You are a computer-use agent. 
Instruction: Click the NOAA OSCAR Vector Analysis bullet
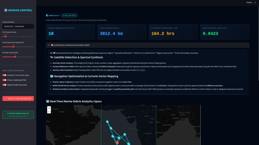(138, 86)
